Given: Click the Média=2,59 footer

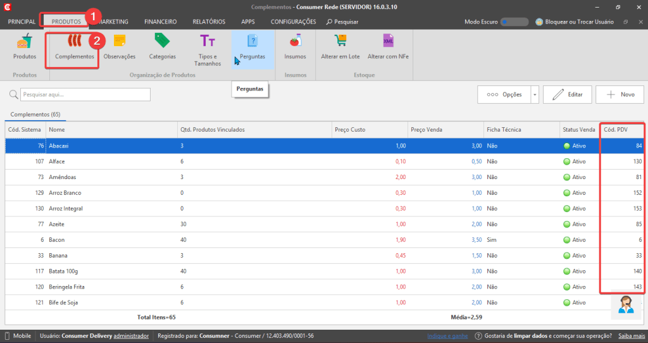Looking at the screenshot, I should pos(466,318).
